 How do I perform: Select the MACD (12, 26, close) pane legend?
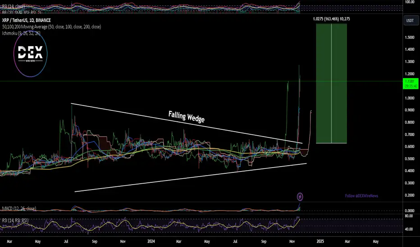[x=19, y=208]
